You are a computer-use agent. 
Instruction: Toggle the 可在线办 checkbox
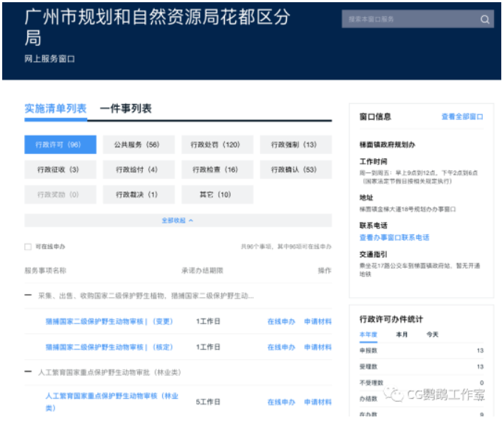click(x=28, y=247)
